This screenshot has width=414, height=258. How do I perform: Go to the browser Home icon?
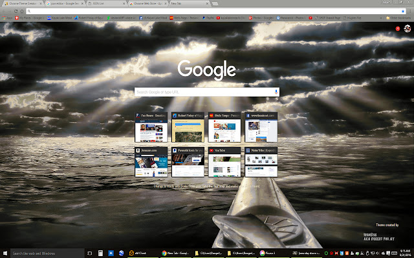click(22, 12)
